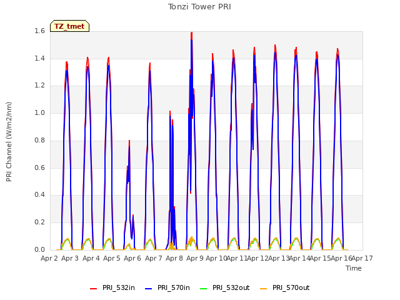Click the 1.6 y-axis tick label
The width and height of the screenshot is (400, 300).
[39, 31]
